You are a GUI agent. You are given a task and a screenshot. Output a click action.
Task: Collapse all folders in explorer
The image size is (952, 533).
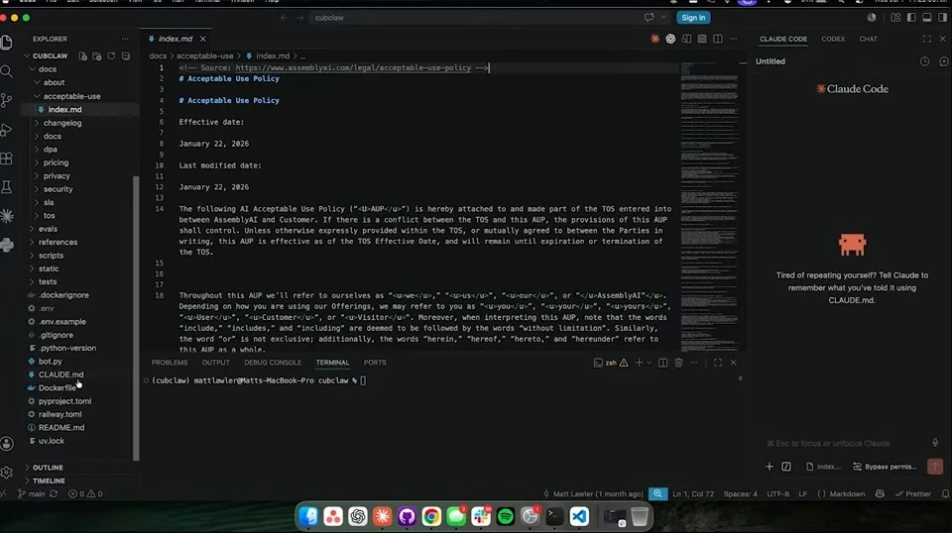[126, 55]
